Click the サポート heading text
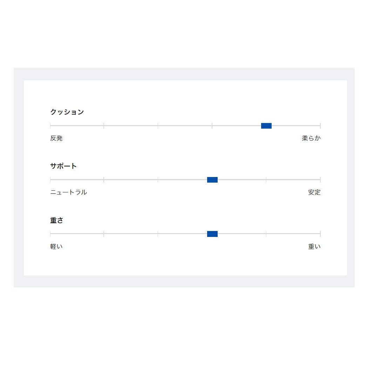The image size is (368, 368). pos(63,166)
